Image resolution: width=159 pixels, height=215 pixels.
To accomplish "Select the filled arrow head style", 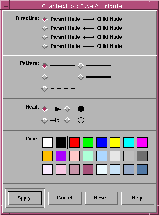I will click(45, 109).
